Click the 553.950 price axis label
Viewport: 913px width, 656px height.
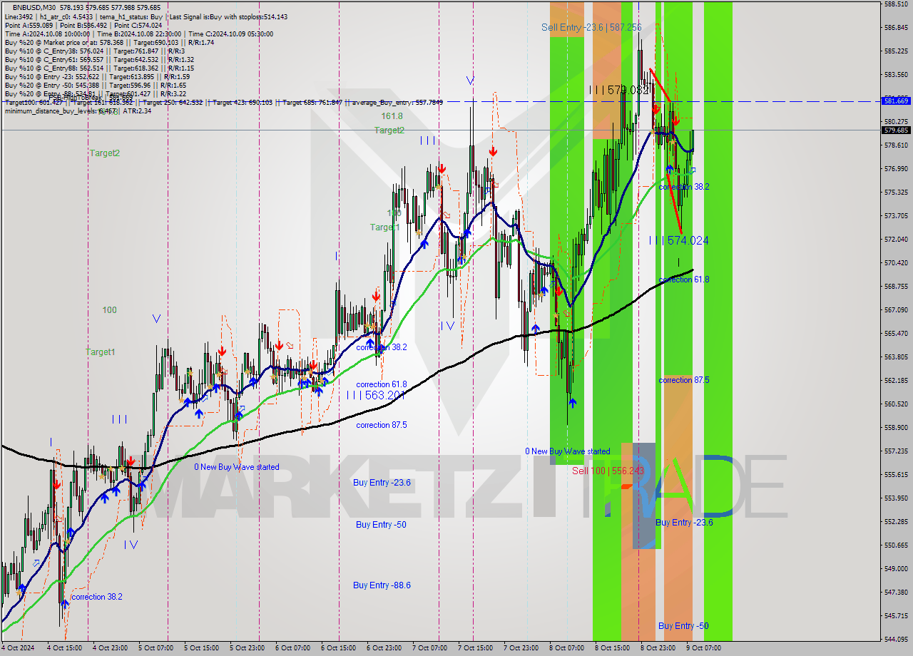[897, 498]
